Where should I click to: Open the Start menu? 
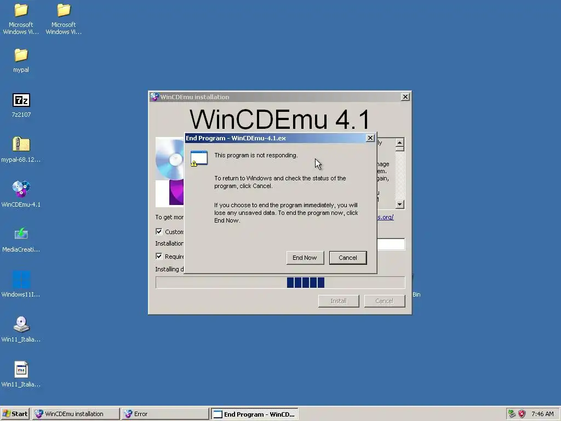point(15,414)
